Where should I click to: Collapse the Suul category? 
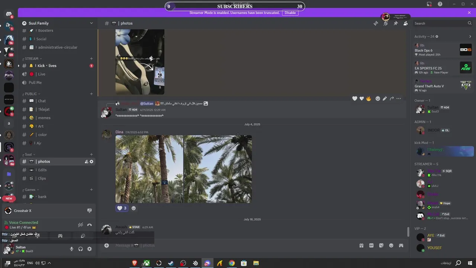click(x=29, y=154)
